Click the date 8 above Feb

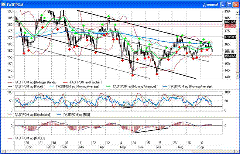[67, 143]
